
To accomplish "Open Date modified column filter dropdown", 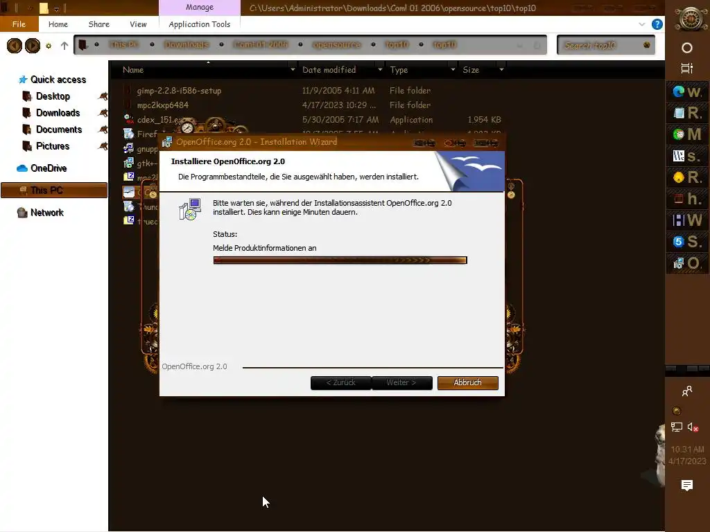I will [x=380, y=70].
